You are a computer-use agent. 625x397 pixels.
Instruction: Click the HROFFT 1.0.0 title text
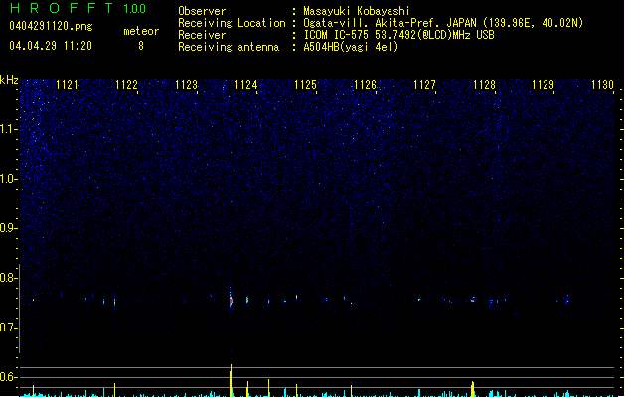(78, 8)
